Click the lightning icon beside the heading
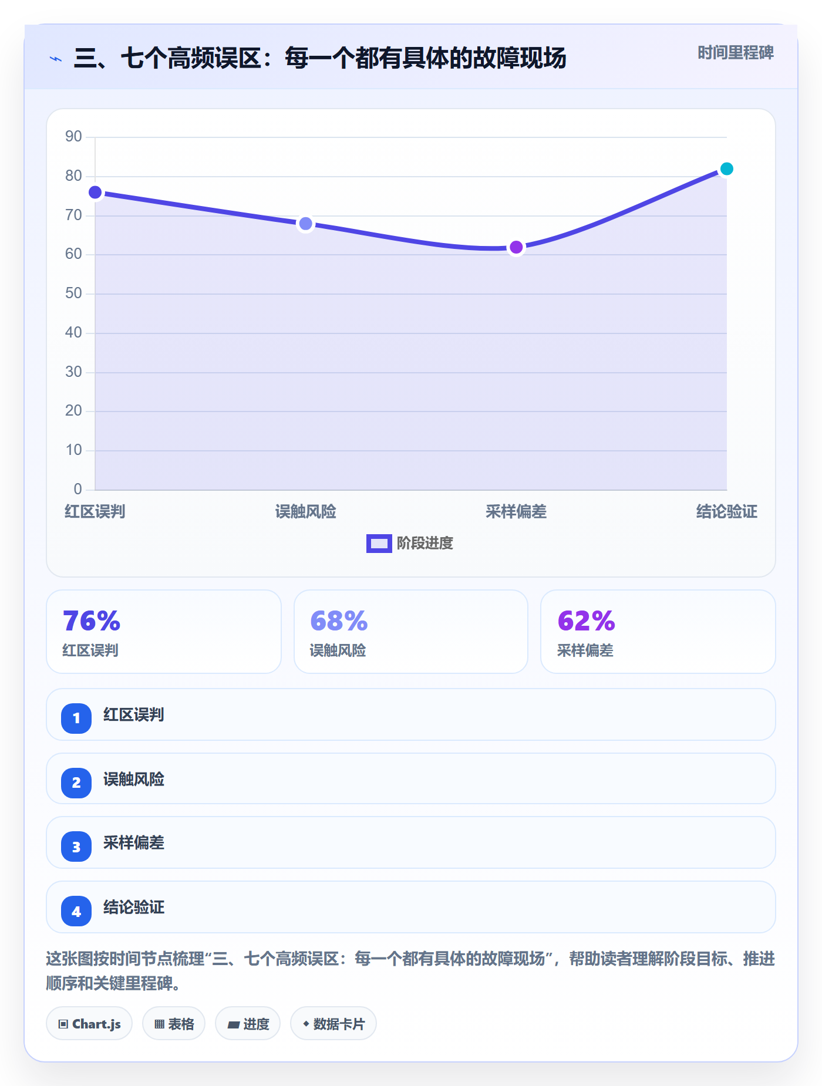Viewport: 822px width, 1086px height. click(x=56, y=59)
